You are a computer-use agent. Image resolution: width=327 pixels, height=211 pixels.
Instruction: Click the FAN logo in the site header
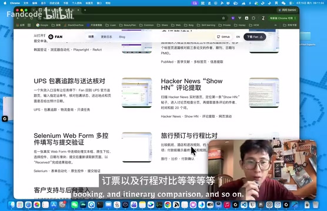(x=55, y=37)
